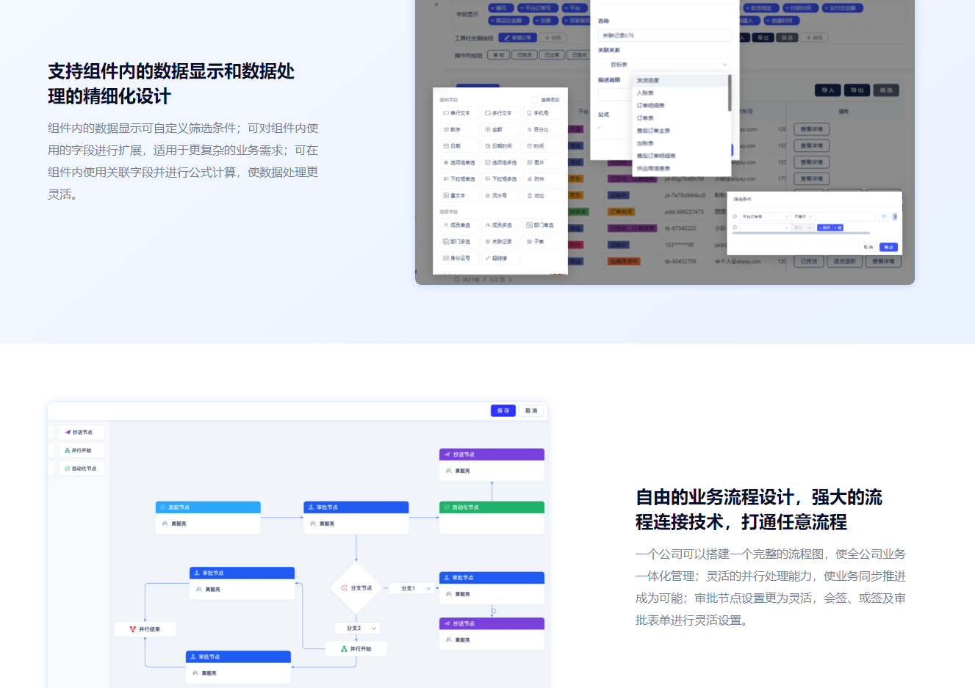The height and width of the screenshot is (688, 975).
Task: Add a 百分比 field
Action: click(x=543, y=129)
